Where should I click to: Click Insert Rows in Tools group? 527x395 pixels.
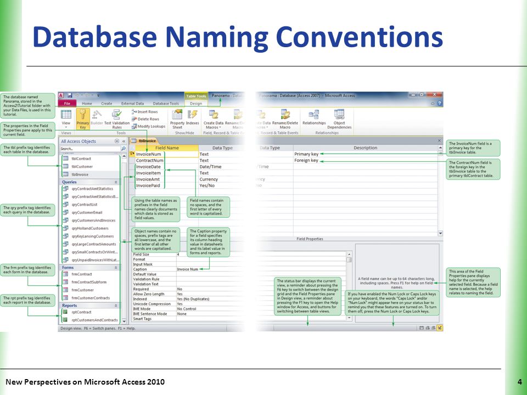[x=144, y=111]
